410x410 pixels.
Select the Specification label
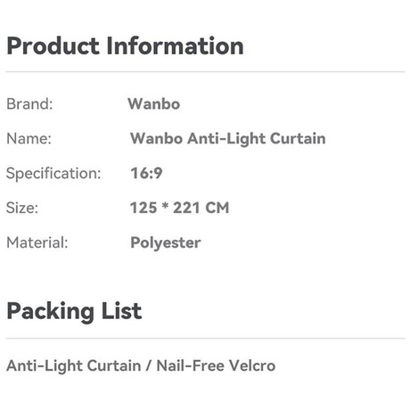coord(53,173)
